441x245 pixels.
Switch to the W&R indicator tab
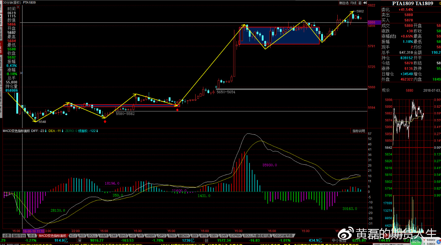pos(103,236)
